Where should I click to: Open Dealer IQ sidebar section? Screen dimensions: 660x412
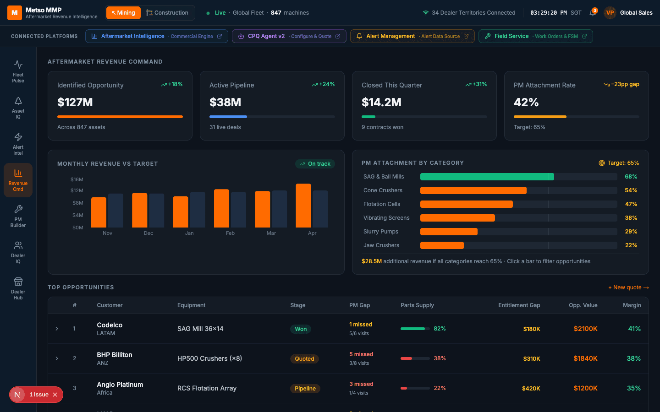(18, 252)
